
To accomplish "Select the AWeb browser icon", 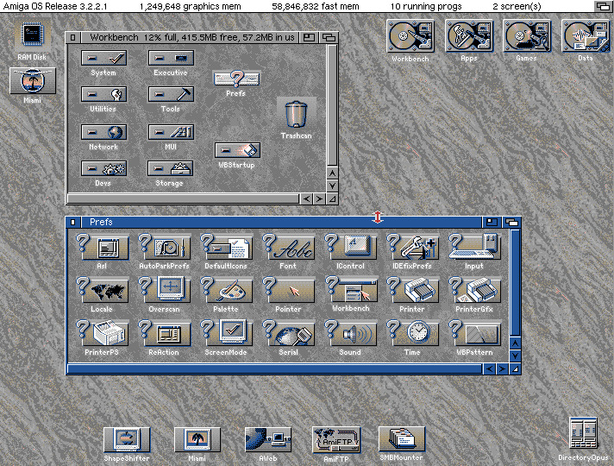I will [x=268, y=440].
